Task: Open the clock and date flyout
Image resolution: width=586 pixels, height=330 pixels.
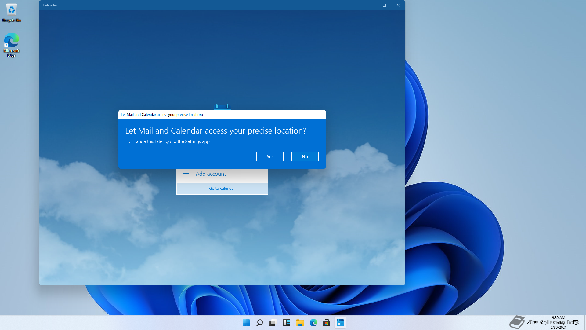Action: click(x=559, y=322)
